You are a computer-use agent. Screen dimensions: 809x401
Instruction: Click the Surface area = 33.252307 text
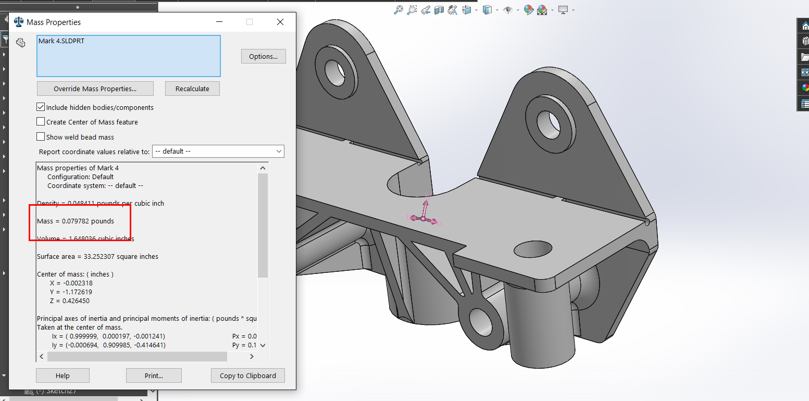[x=97, y=256]
